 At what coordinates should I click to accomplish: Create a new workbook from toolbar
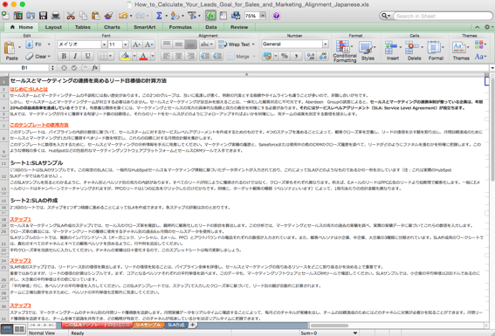[5, 16]
